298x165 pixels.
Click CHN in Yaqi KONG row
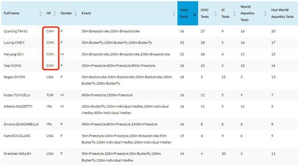[x=50, y=66]
